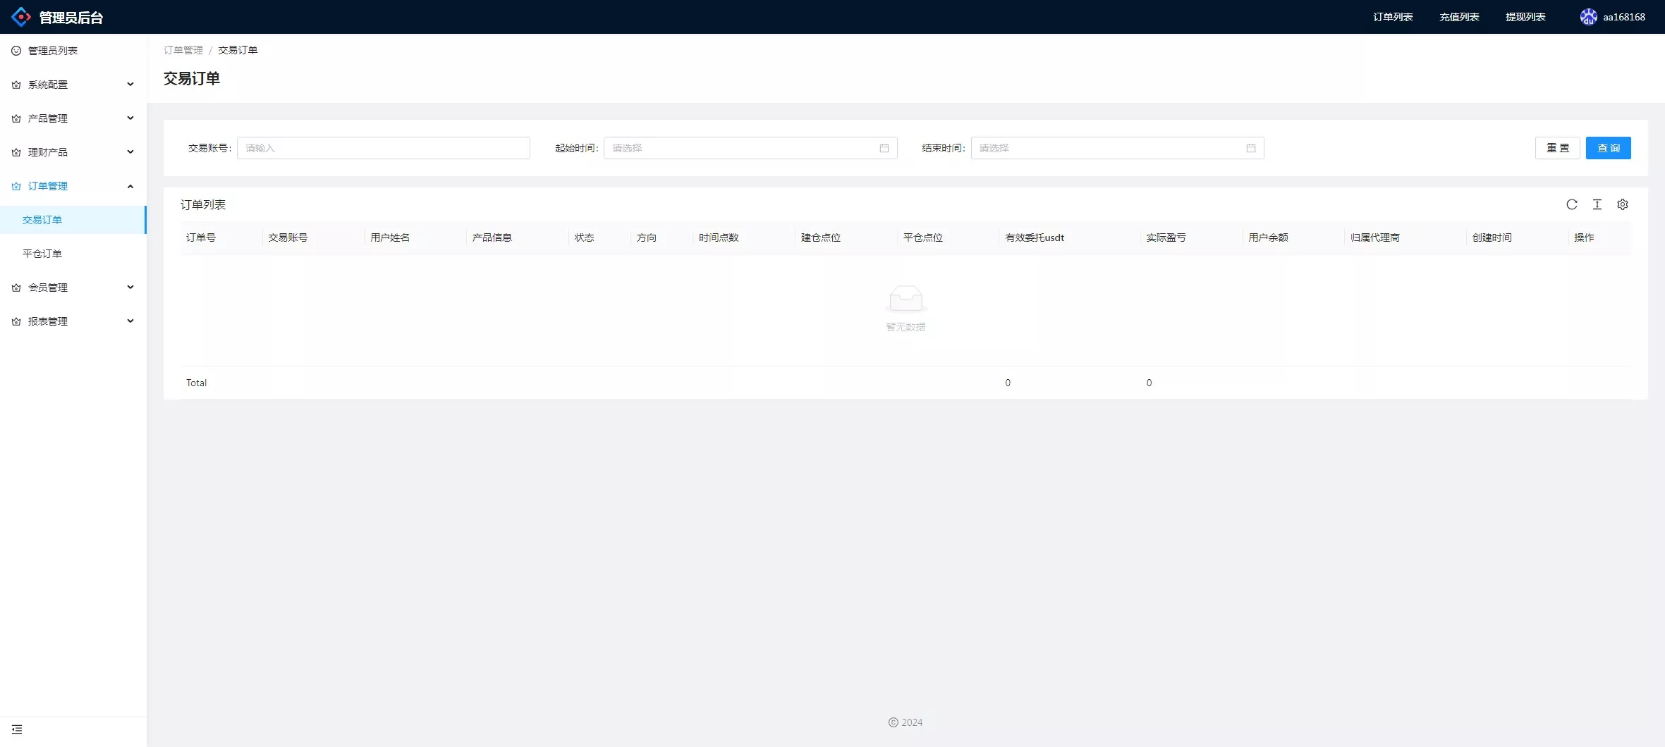Screen dimensions: 1665x747
Task: Open column settings gear icon
Action: click(x=1623, y=204)
